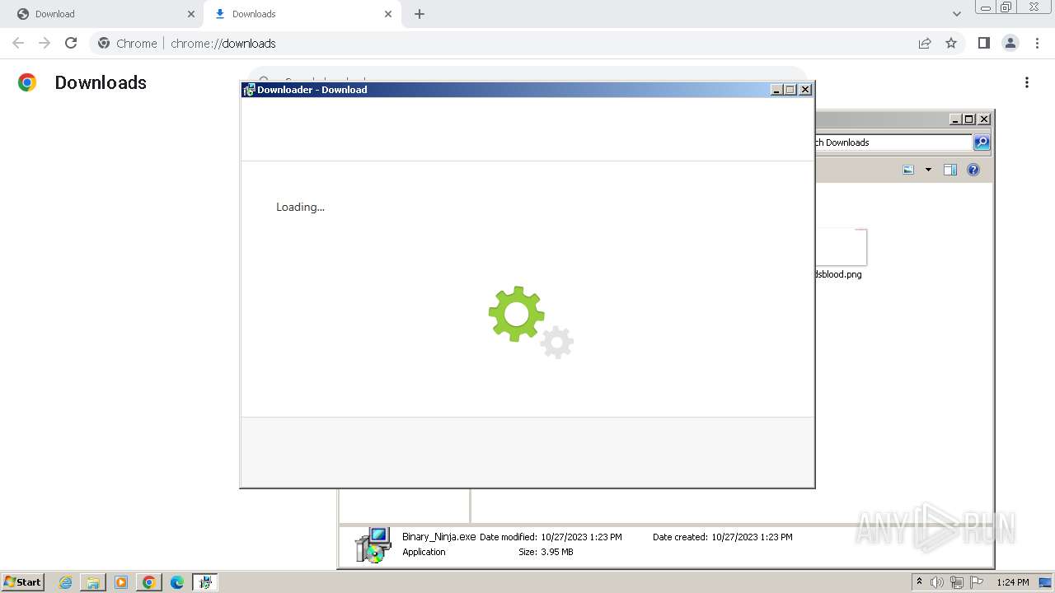1055x593 pixels.
Task: Close the Downloader window
Action: tap(805, 90)
